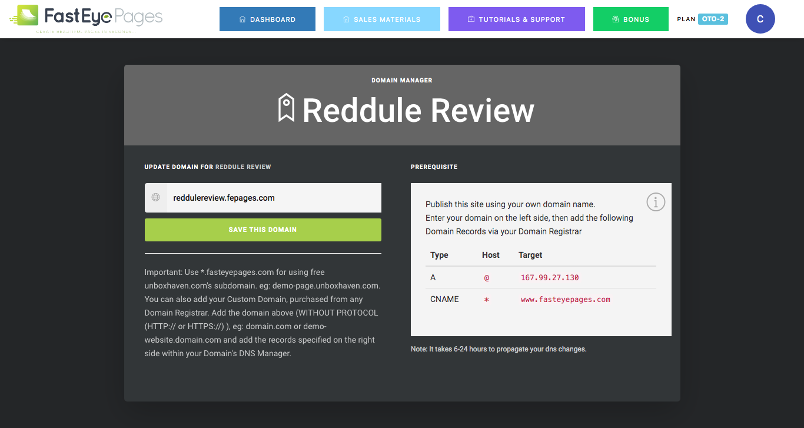Open Sales Materials section
Image resolution: width=804 pixels, height=428 pixels.
381,19
